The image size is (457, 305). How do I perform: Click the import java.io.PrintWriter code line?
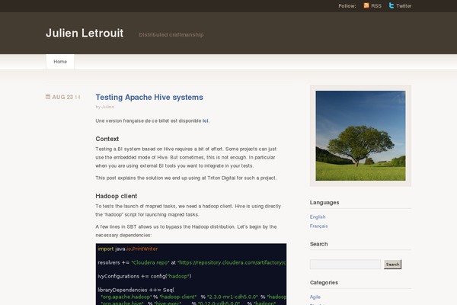pyautogui.click(x=128, y=249)
